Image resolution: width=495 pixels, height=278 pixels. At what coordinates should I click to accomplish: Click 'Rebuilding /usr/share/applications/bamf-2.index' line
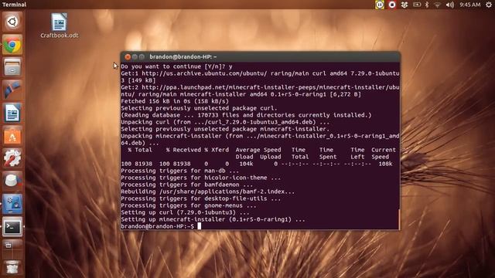(208, 192)
